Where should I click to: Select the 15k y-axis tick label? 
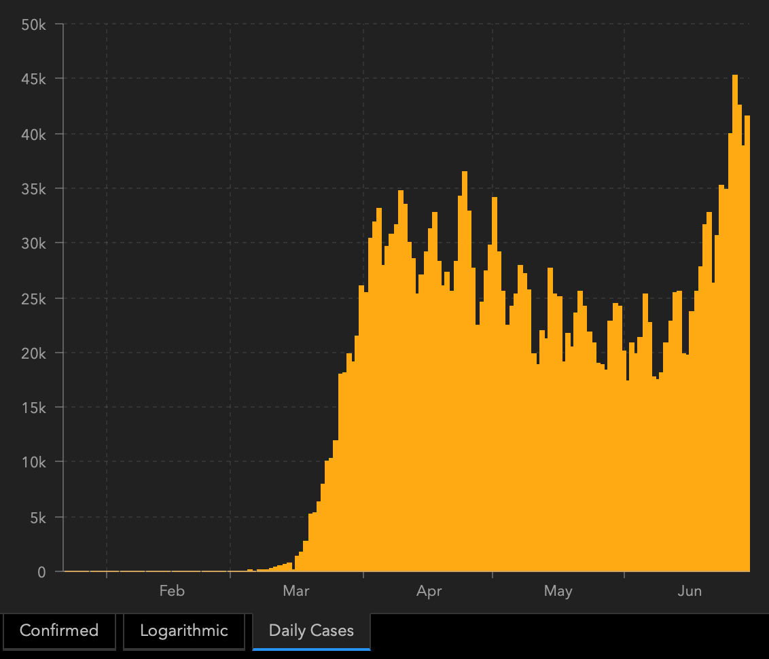click(33, 408)
